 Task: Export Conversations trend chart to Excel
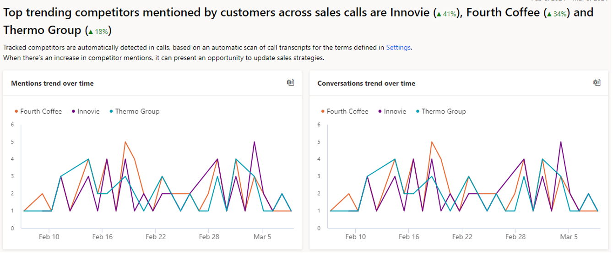pos(596,82)
